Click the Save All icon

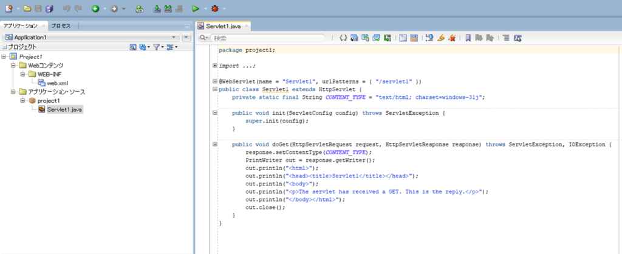49,9
